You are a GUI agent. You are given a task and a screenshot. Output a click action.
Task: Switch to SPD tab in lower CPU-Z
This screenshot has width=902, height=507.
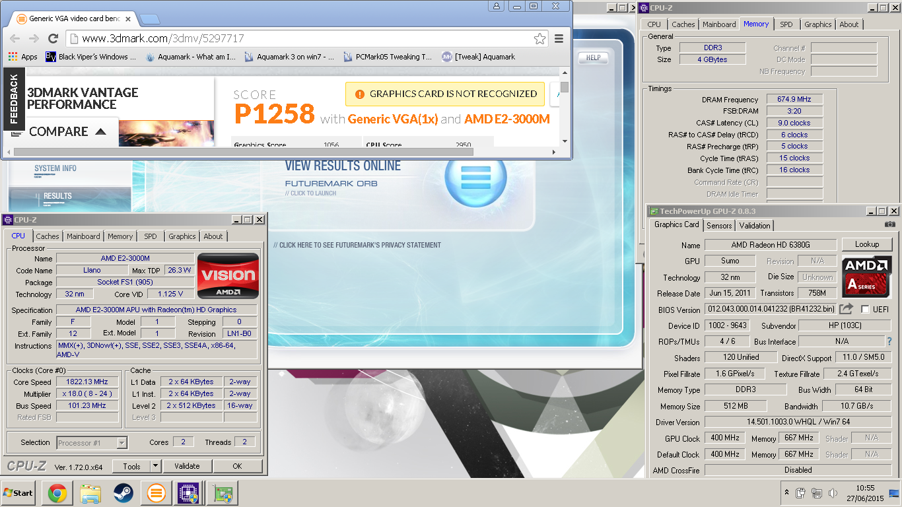coord(151,236)
